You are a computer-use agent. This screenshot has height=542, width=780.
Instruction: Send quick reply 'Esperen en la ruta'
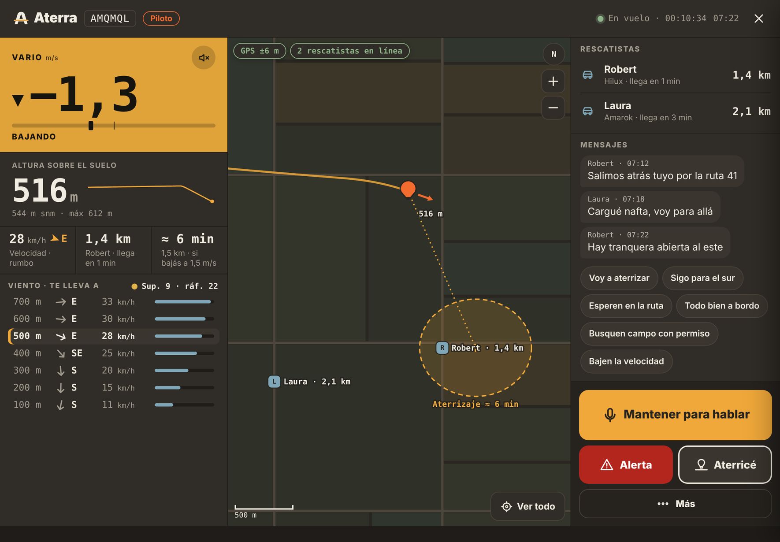click(x=626, y=306)
